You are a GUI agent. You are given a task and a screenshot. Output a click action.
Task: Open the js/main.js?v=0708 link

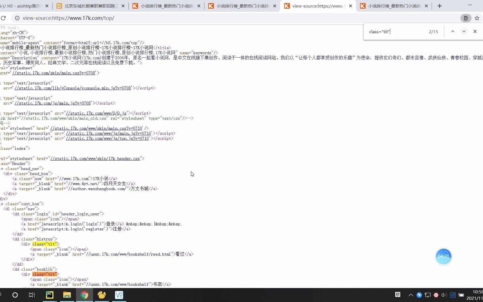tap(53, 103)
